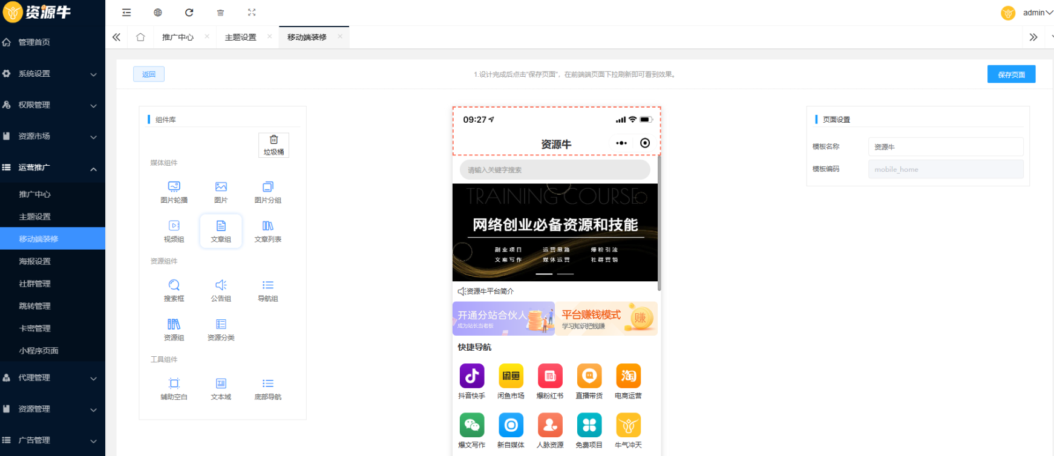Image resolution: width=1054 pixels, height=456 pixels.
Task: Open 主题设置 in sidebar submenu
Action: (53, 217)
